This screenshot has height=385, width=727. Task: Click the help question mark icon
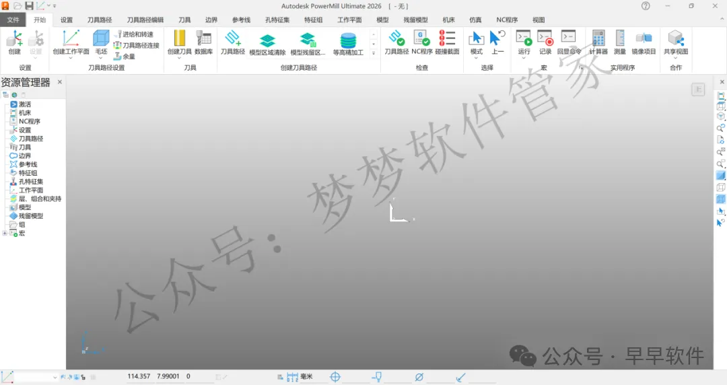pos(646,6)
